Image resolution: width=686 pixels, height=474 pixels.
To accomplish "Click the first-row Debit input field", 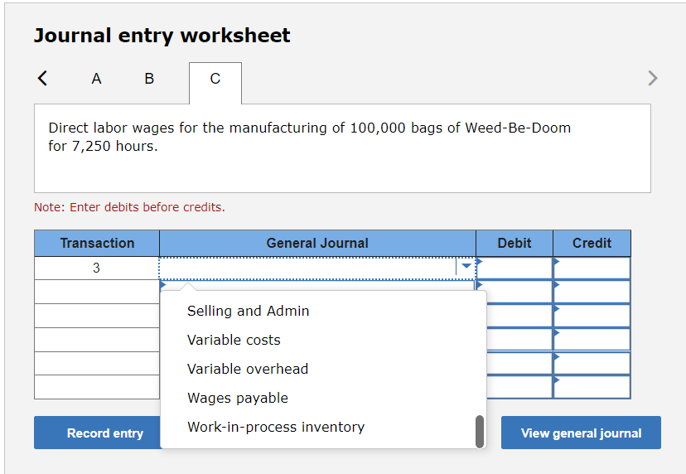I will point(514,268).
